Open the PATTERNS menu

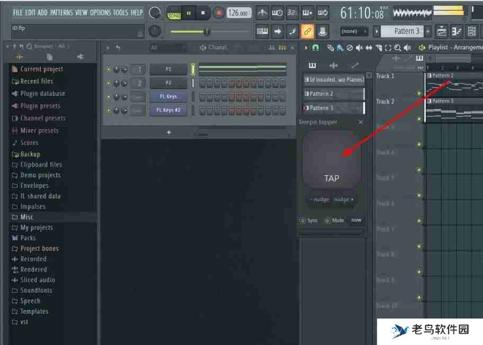click(61, 13)
